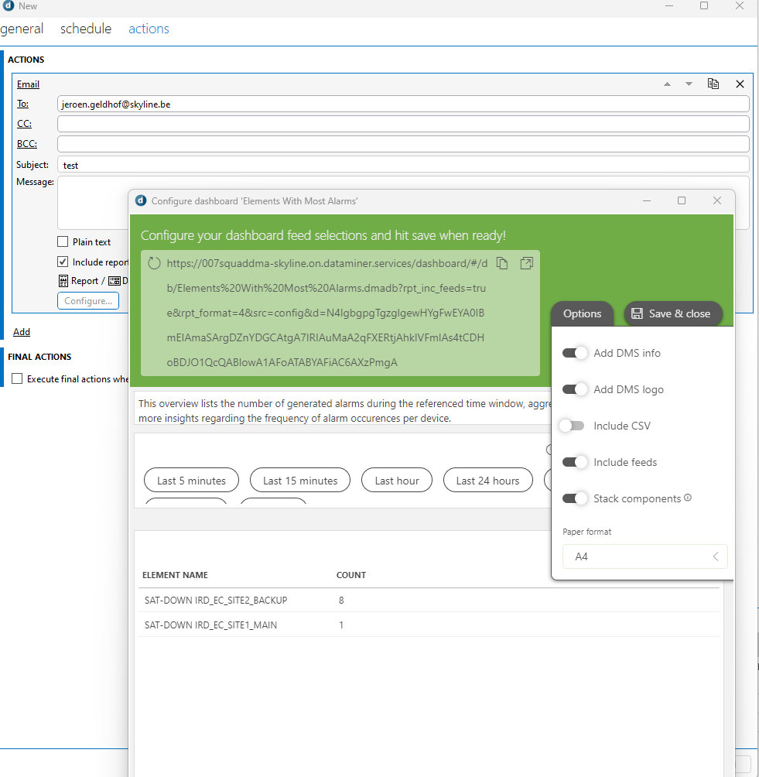Toggle Add DMS logo switch
Viewport: 759px width, 777px height.
click(575, 389)
